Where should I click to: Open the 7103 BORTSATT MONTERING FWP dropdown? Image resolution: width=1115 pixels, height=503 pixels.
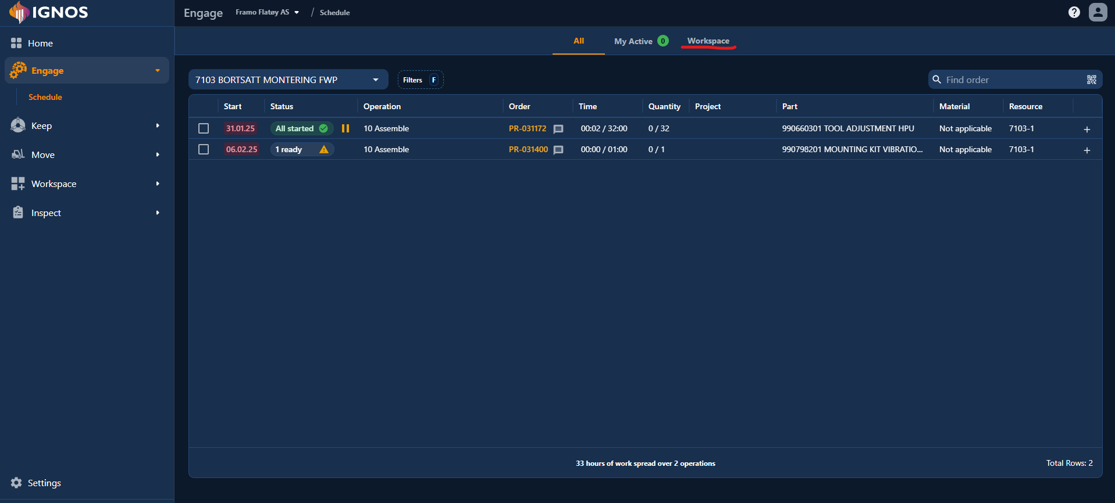[288, 80]
